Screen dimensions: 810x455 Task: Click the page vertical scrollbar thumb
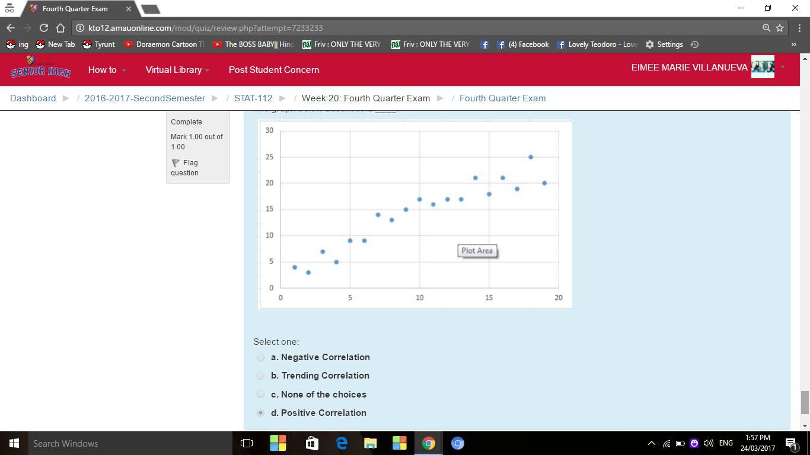805,403
